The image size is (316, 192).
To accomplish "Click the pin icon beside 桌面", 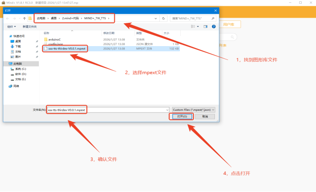I will 37,41.
